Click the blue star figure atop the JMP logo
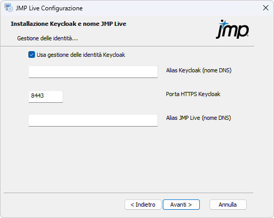The image size is (274, 218). click(x=224, y=23)
